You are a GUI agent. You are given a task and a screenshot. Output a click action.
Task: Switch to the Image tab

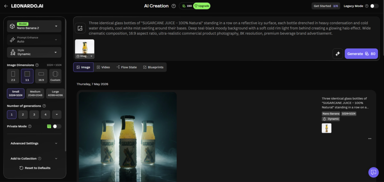coord(83,67)
